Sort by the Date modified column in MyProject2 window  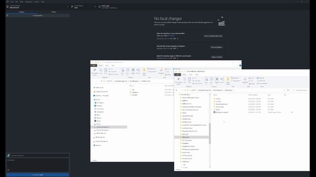point(253,95)
